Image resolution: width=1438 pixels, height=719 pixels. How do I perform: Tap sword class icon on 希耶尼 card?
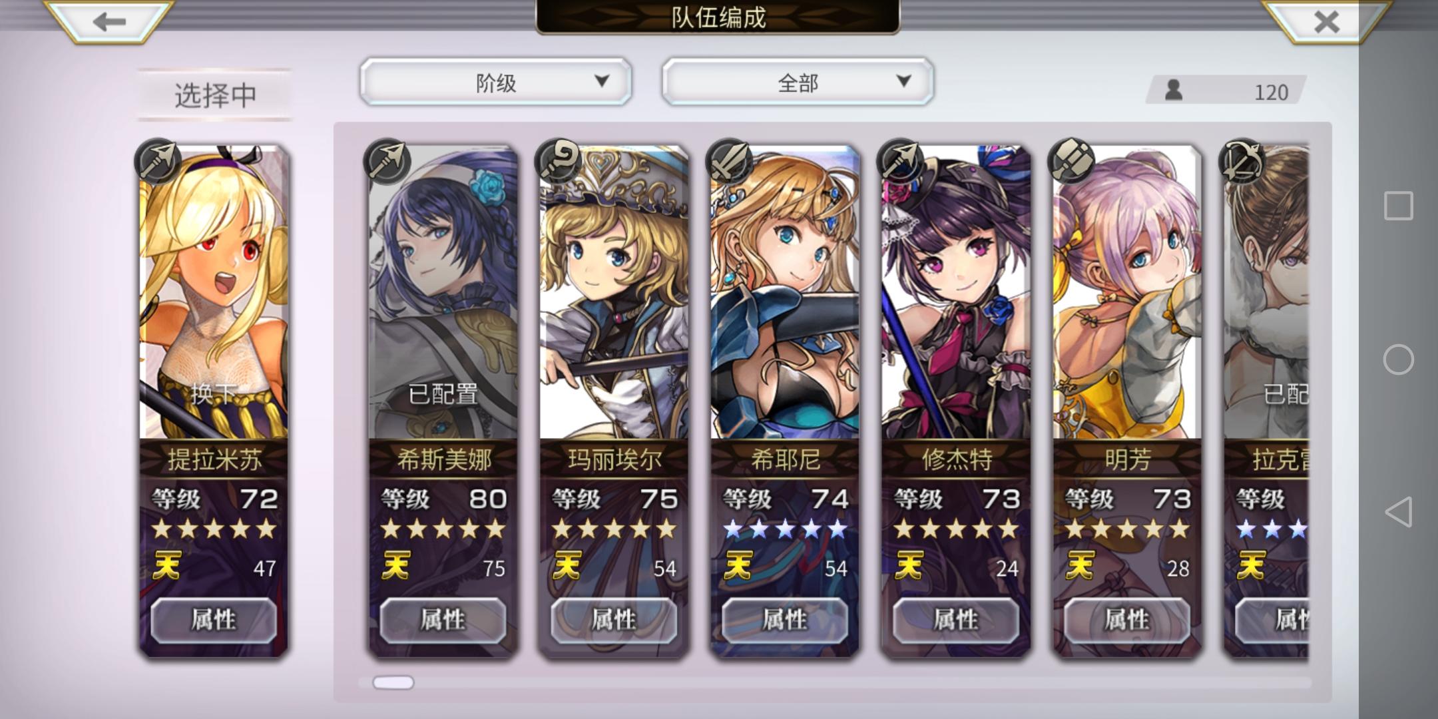click(x=729, y=161)
